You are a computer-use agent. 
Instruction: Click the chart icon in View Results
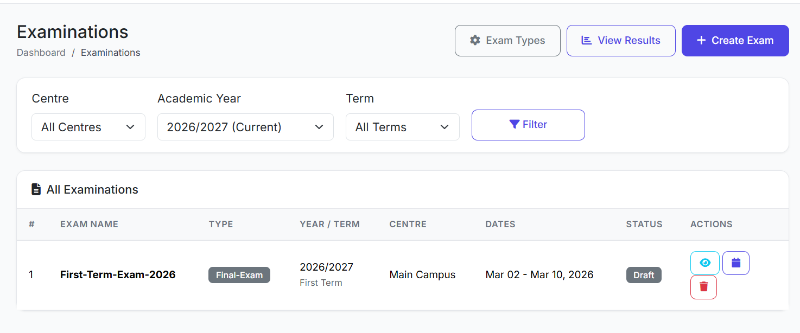pos(586,40)
